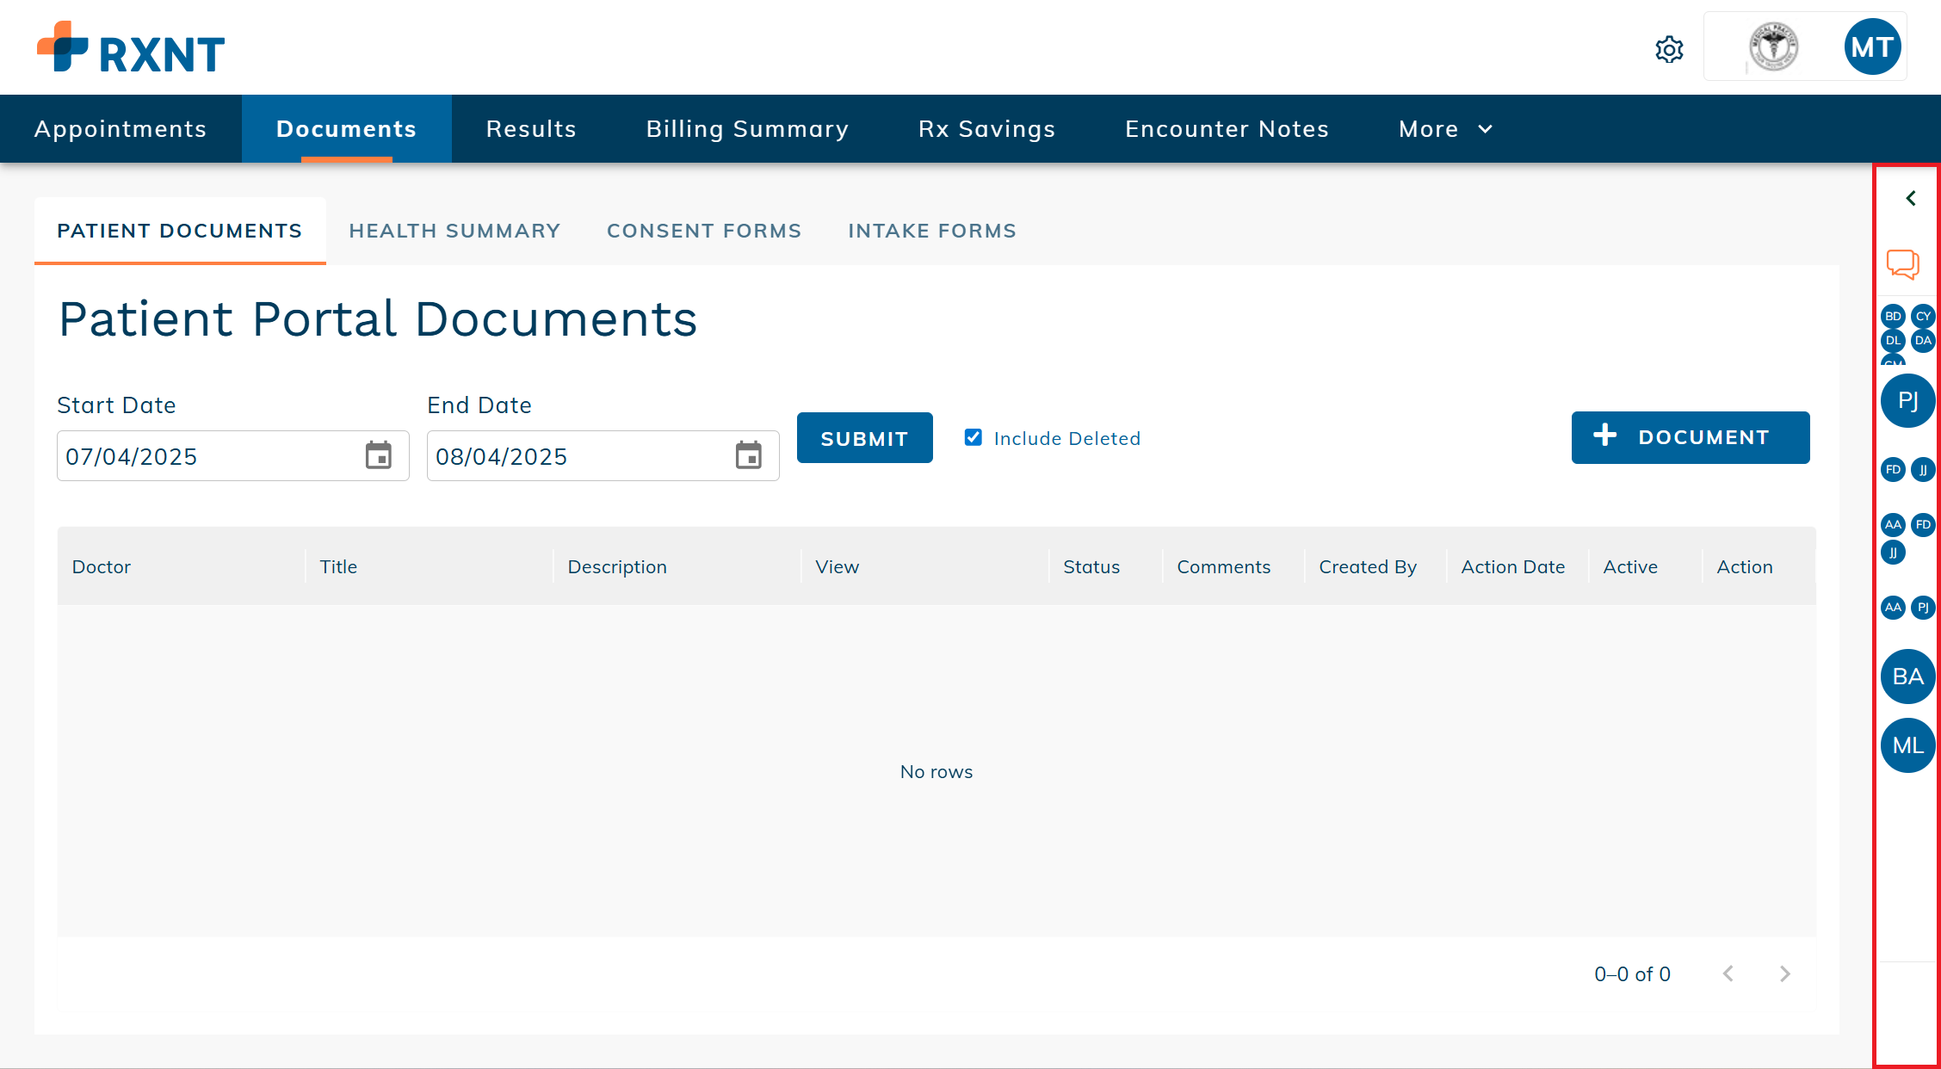
Task: Click the RXNT logo
Action: (129, 47)
